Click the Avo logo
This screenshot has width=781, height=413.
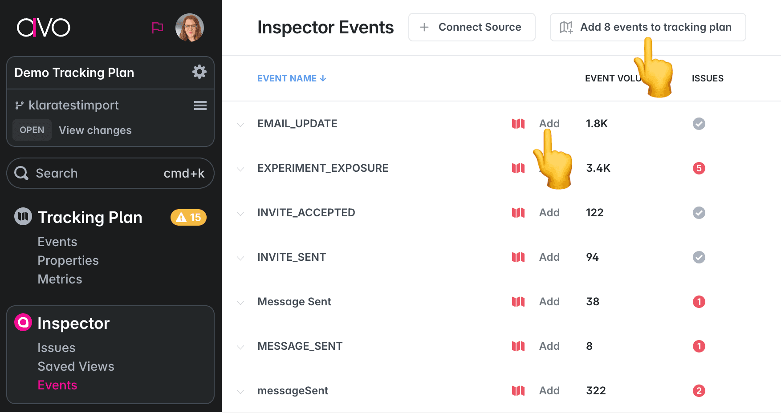point(43,27)
